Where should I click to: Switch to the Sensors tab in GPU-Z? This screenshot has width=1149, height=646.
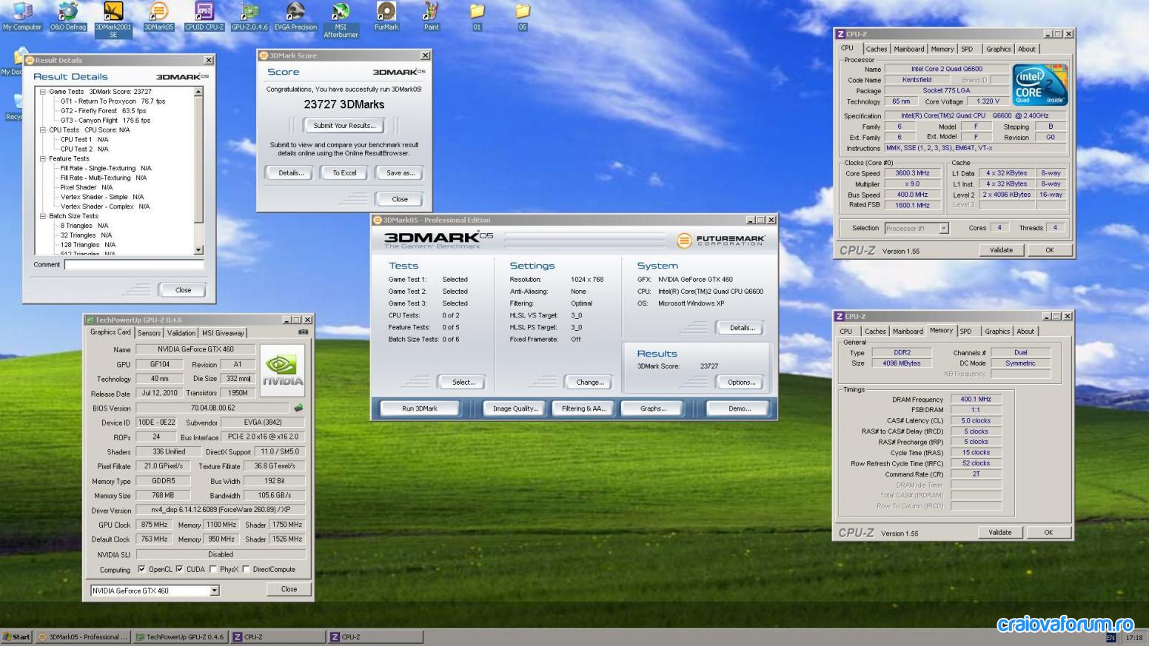click(x=149, y=333)
